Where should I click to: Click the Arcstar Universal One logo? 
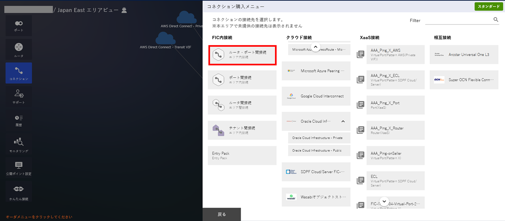point(439,55)
